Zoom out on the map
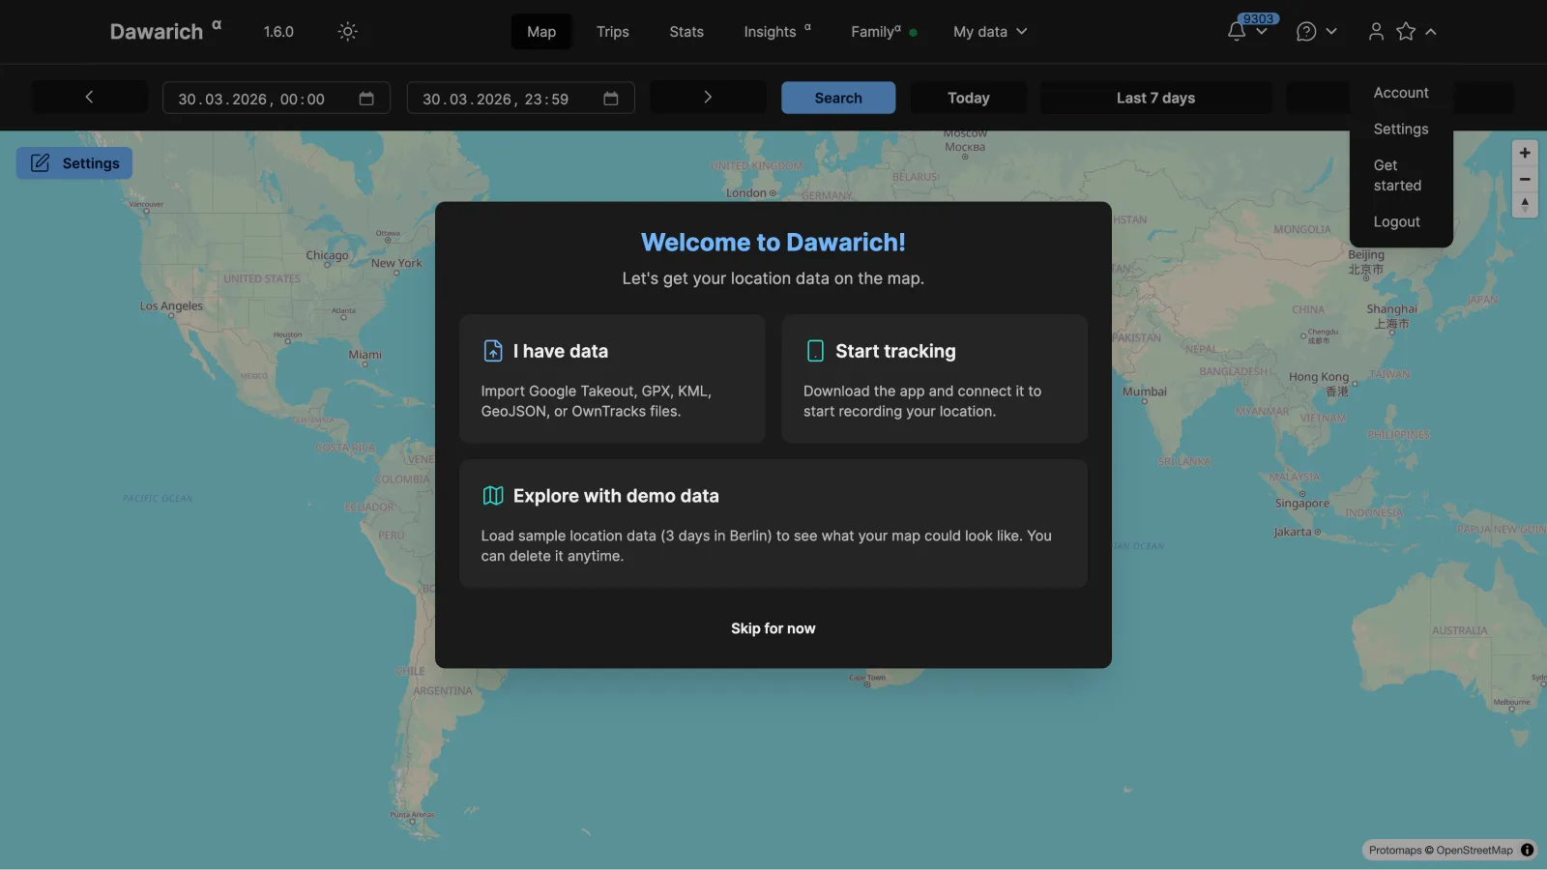Viewport: 1547px width, 870px height. tap(1525, 179)
